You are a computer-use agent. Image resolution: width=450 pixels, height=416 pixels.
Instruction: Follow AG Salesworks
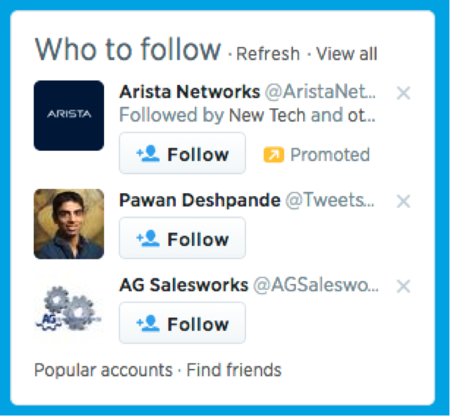(182, 323)
